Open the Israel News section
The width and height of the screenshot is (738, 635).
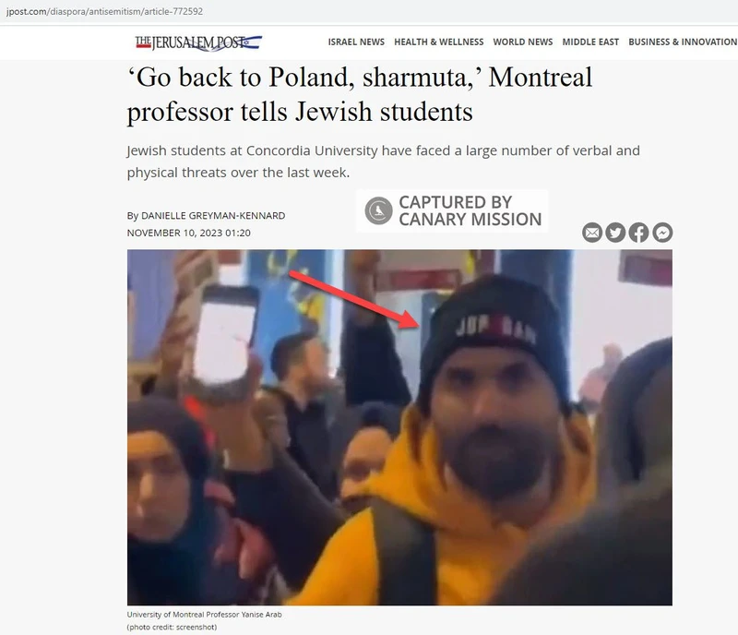(356, 42)
